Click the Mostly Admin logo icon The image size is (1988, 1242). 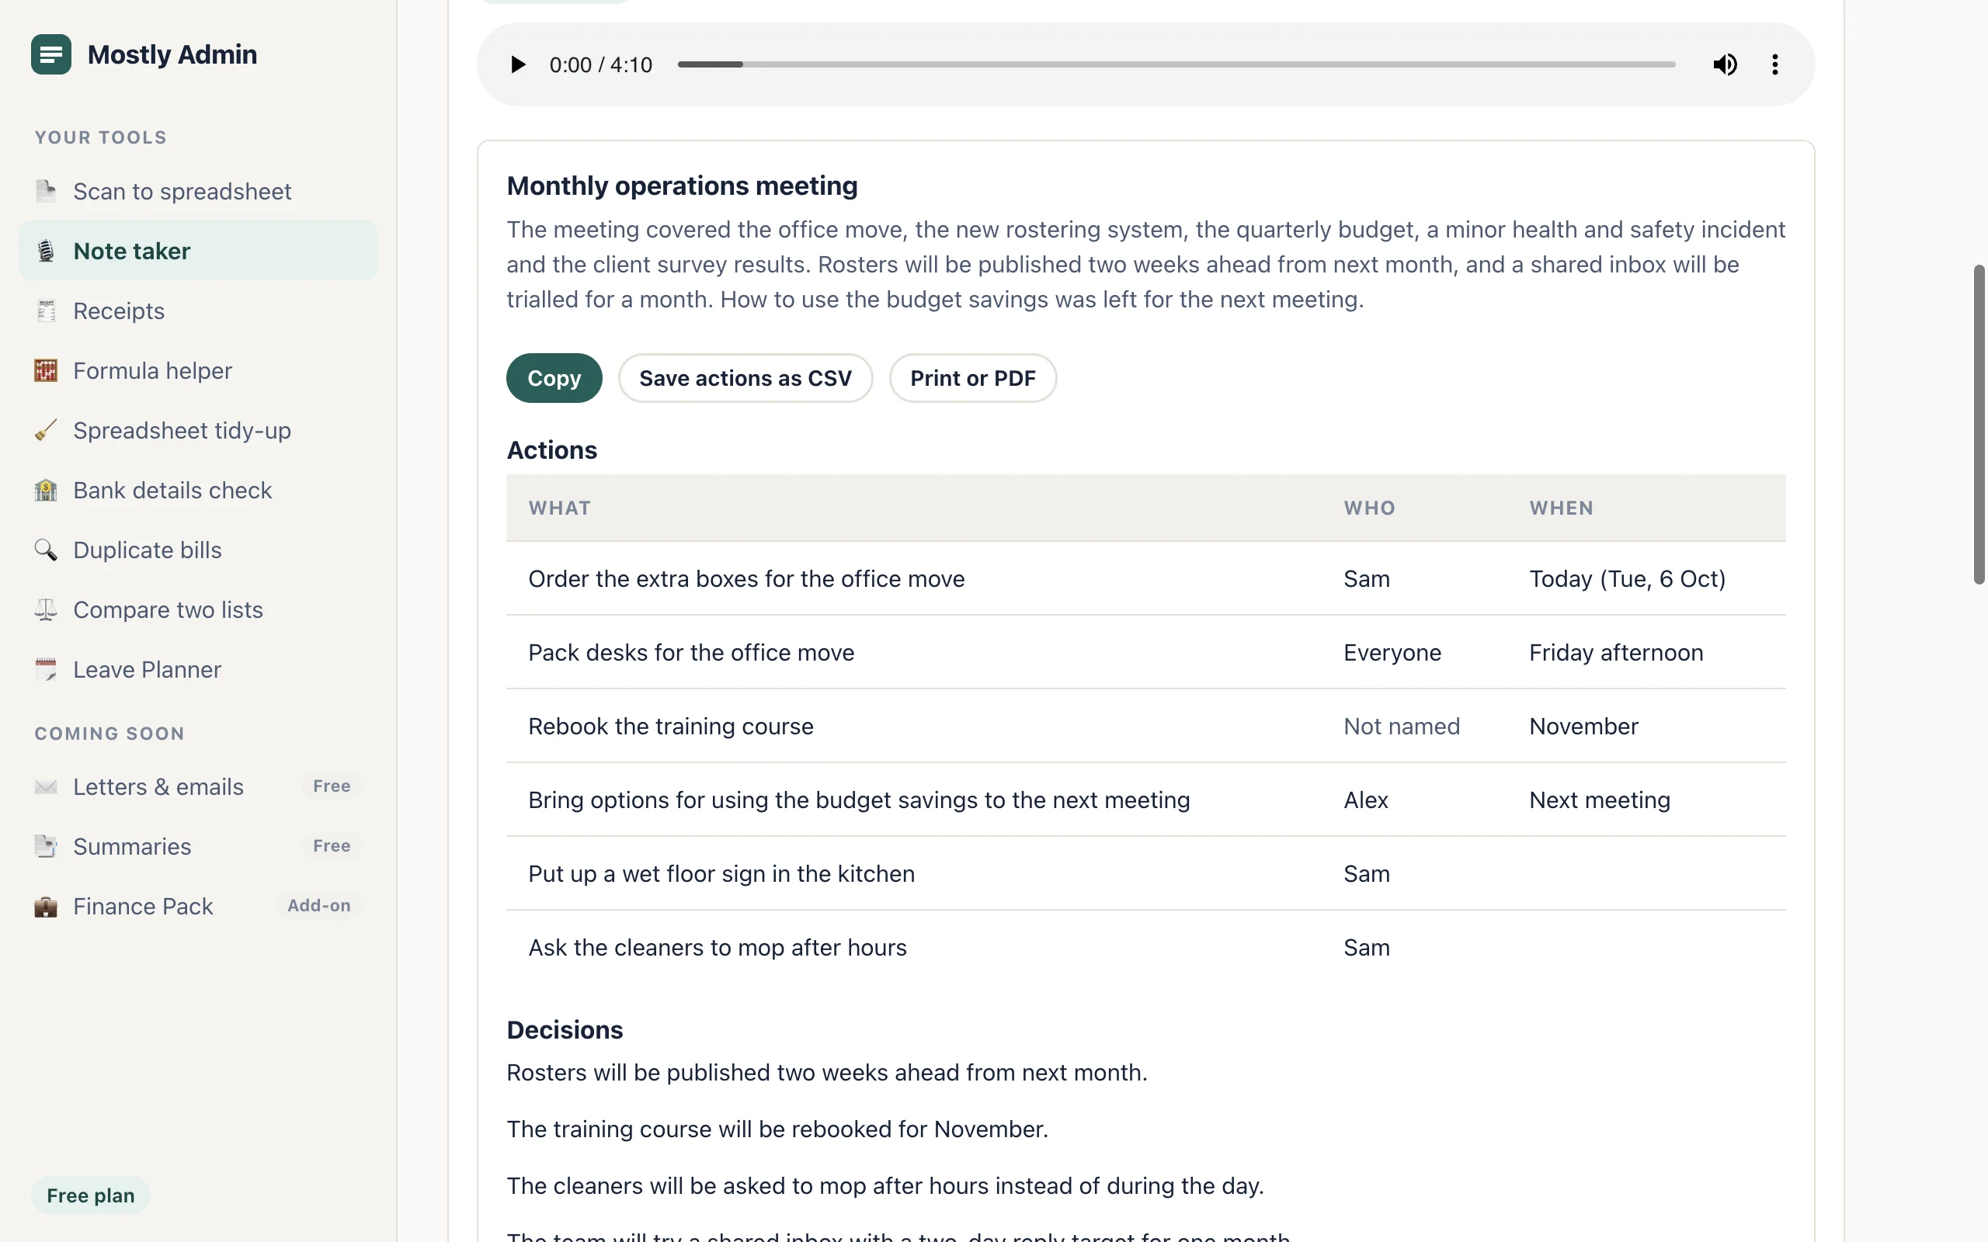pos(51,54)
